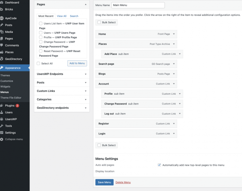Screen dimensions: 242x191
Task: Click the Delete Menu link
Action: [x=123, y=182]
